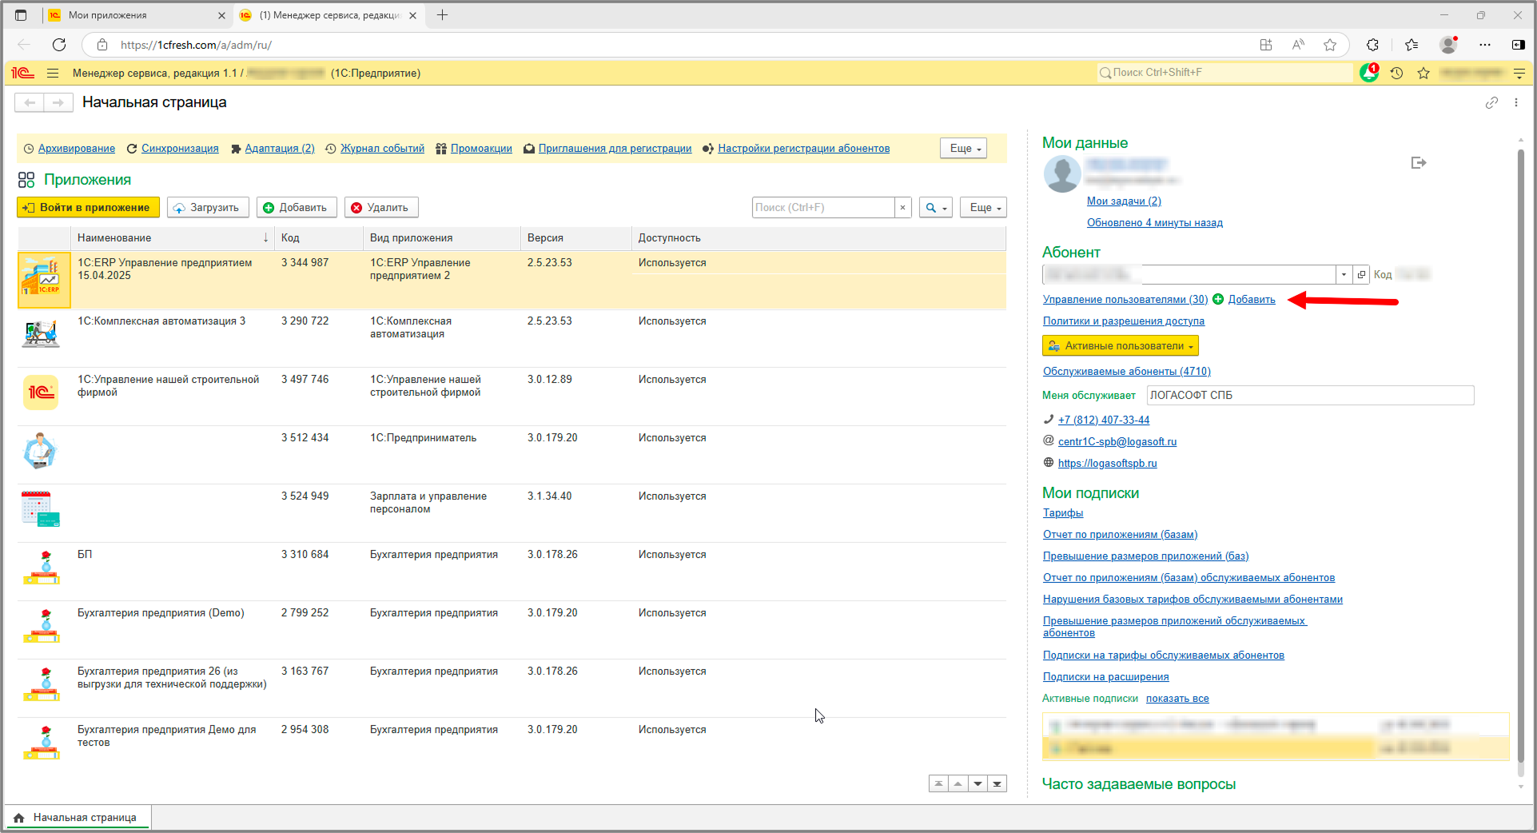Open the service settings lines icon in header
Viewport: 1537px width, 833px height.
tap(1519, 73)
